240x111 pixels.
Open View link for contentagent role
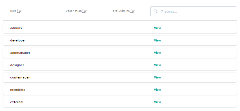click(157, 77)
